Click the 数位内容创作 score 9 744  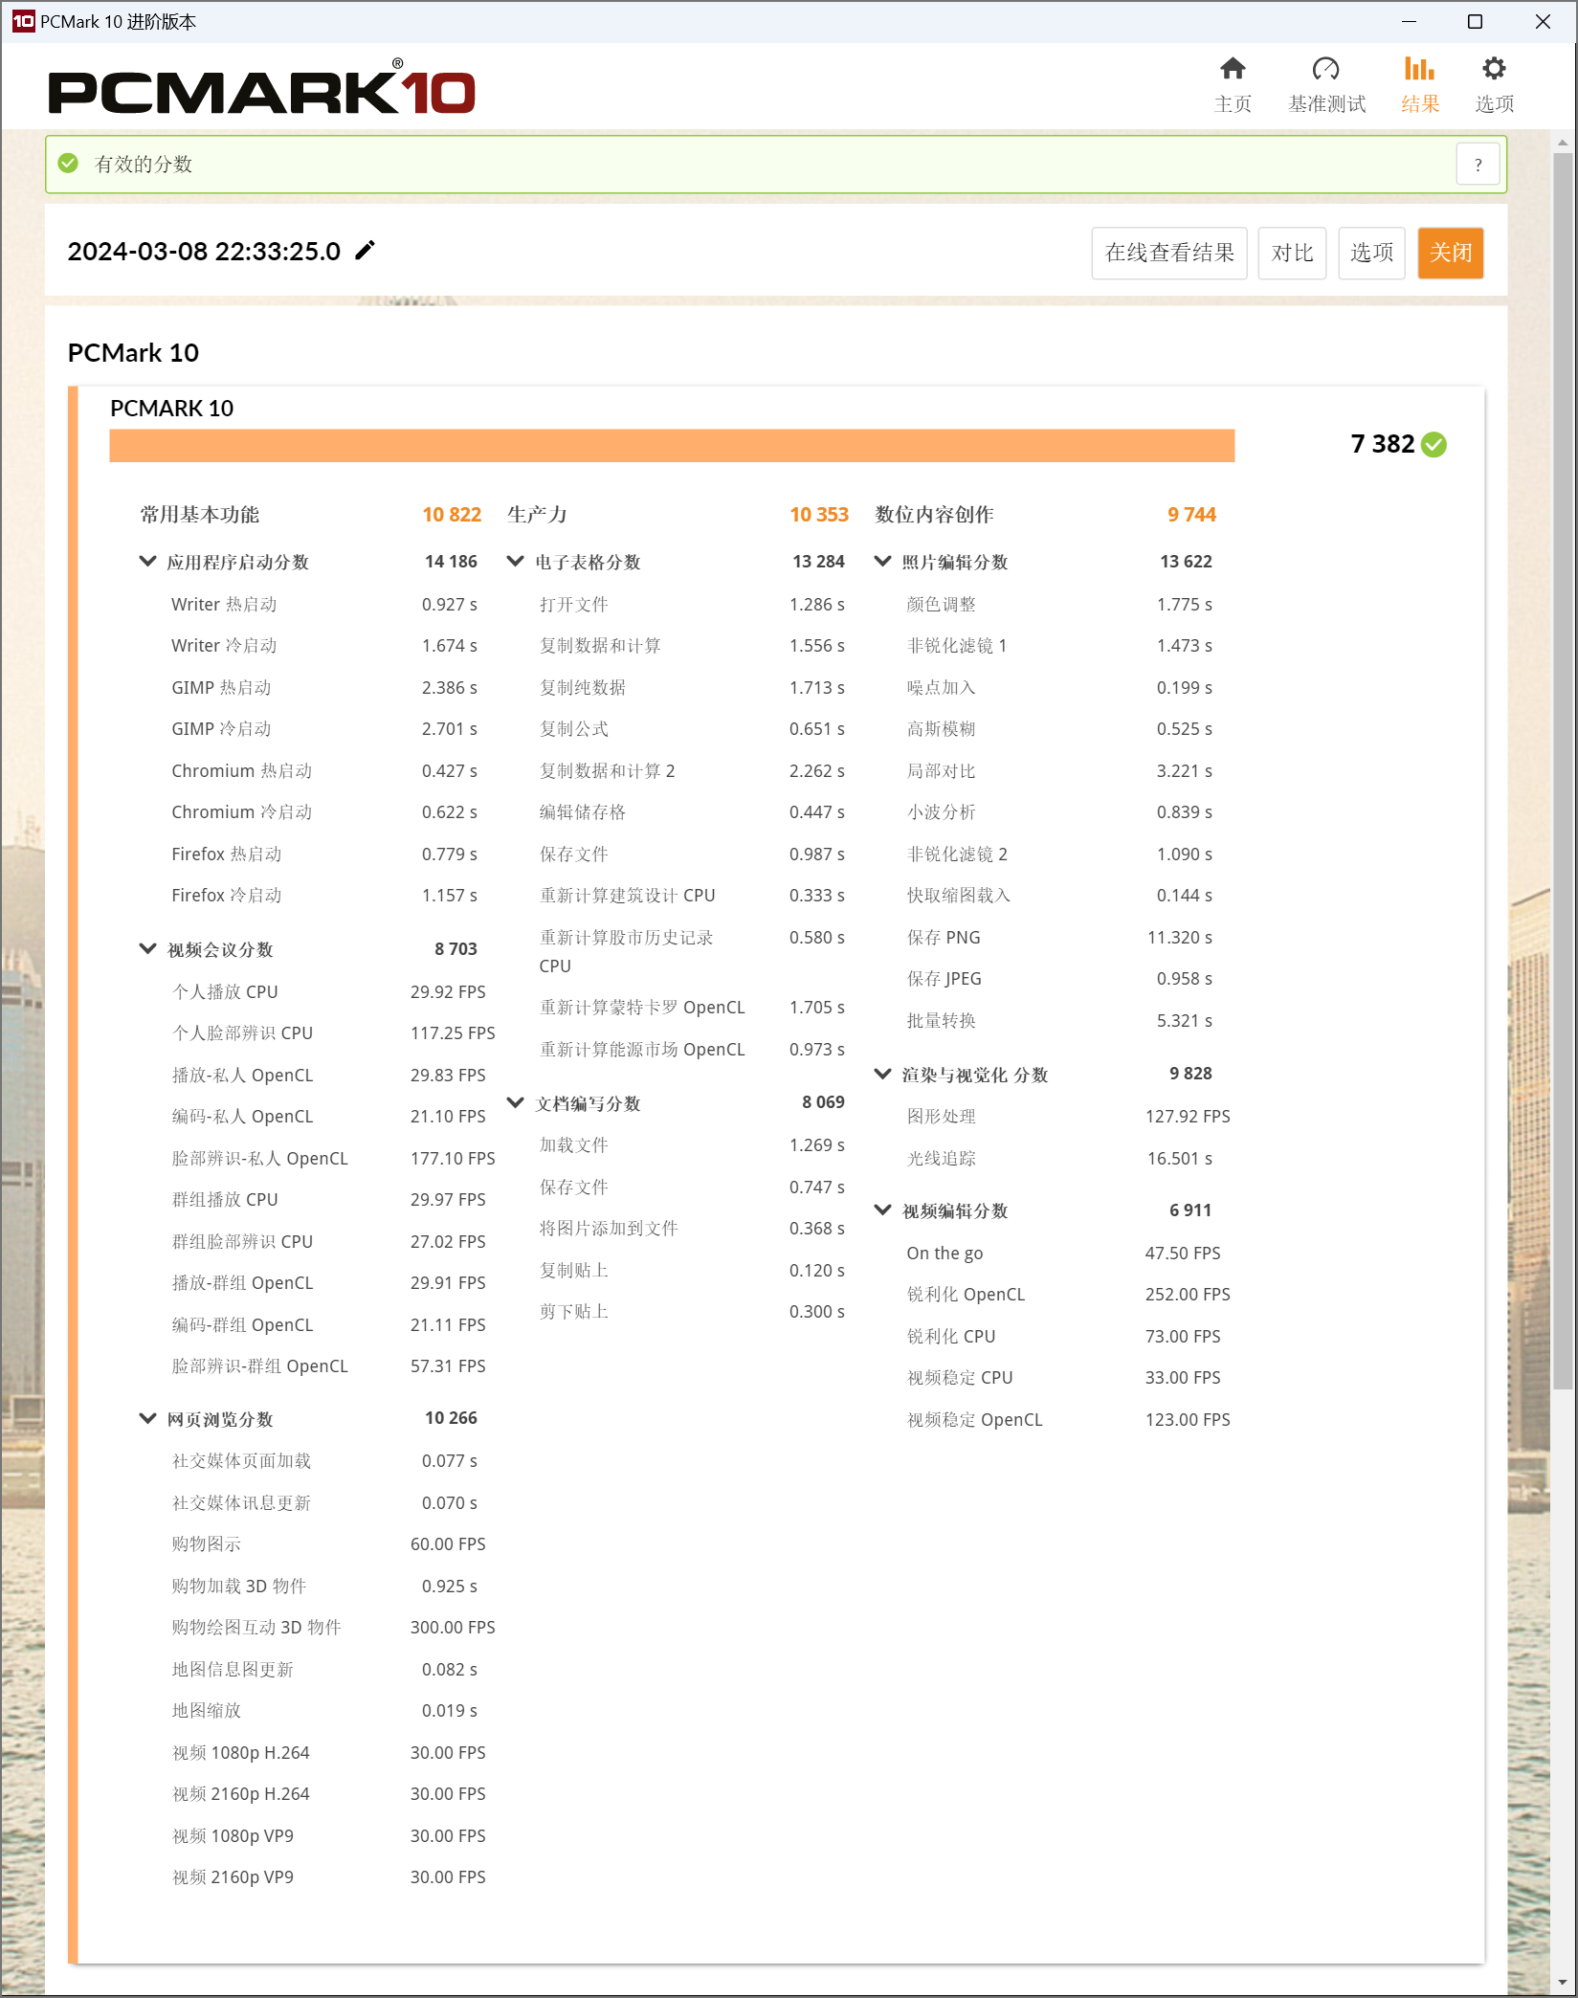pos(1191,515)
